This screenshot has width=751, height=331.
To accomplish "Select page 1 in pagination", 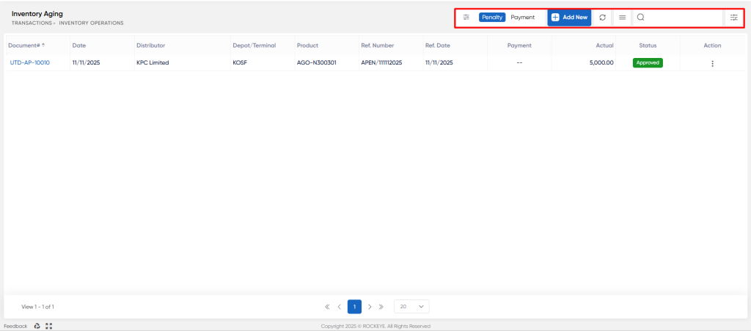I will pyautogui.click(x=354, y=307).
